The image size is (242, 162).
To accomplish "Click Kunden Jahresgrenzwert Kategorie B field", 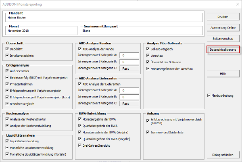I will 129,62.
